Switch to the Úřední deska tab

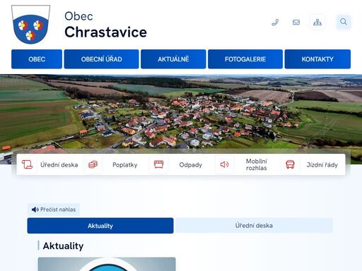pyautogui.click(x=254, y=226)
